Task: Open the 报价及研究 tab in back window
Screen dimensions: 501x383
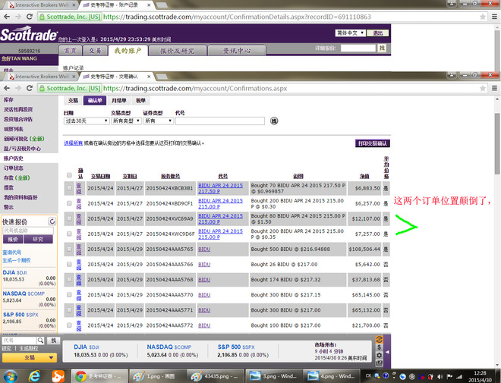Action: click(178, 50)
